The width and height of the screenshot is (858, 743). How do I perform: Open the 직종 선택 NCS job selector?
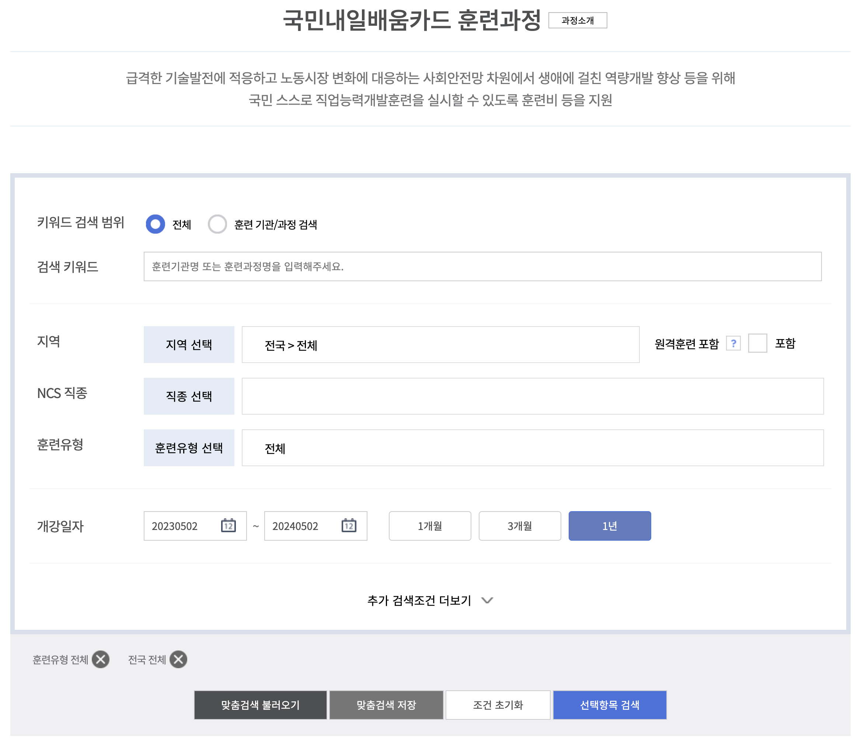click(189, 396)
